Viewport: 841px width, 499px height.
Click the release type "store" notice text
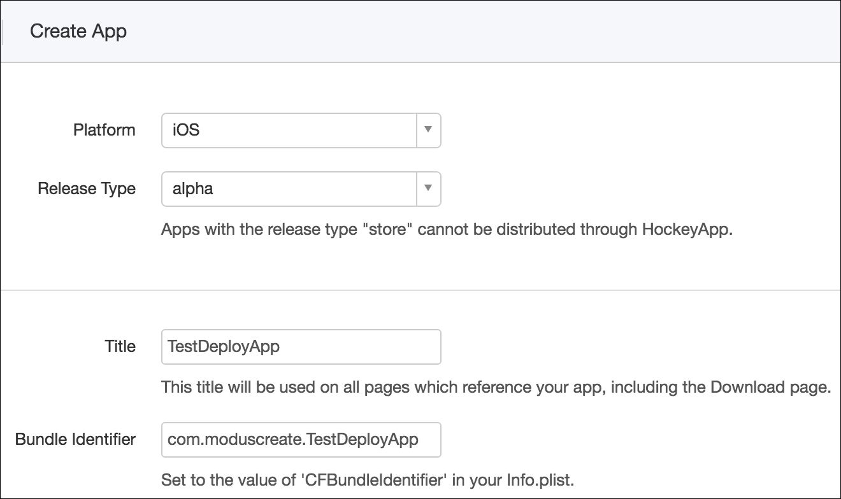coord(447,229)
